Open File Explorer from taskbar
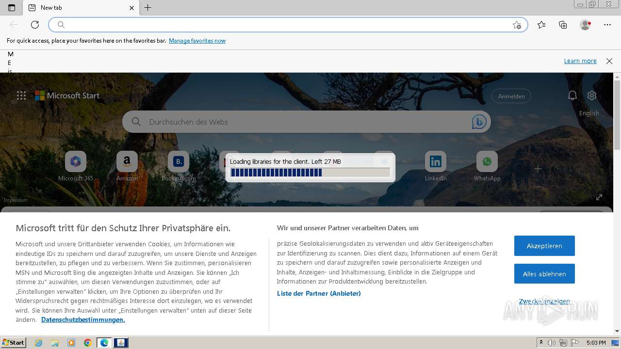 (x=55, y=343)
